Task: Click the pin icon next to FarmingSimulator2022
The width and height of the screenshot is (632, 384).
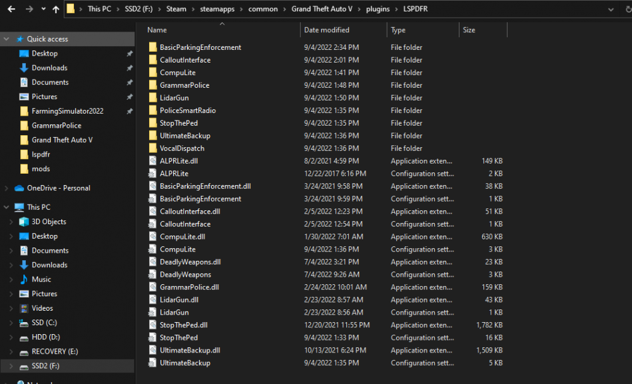Action: (x=130, y=111)
